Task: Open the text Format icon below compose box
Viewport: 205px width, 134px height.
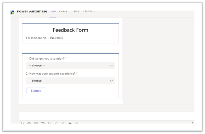Action: tap(22, 123)
